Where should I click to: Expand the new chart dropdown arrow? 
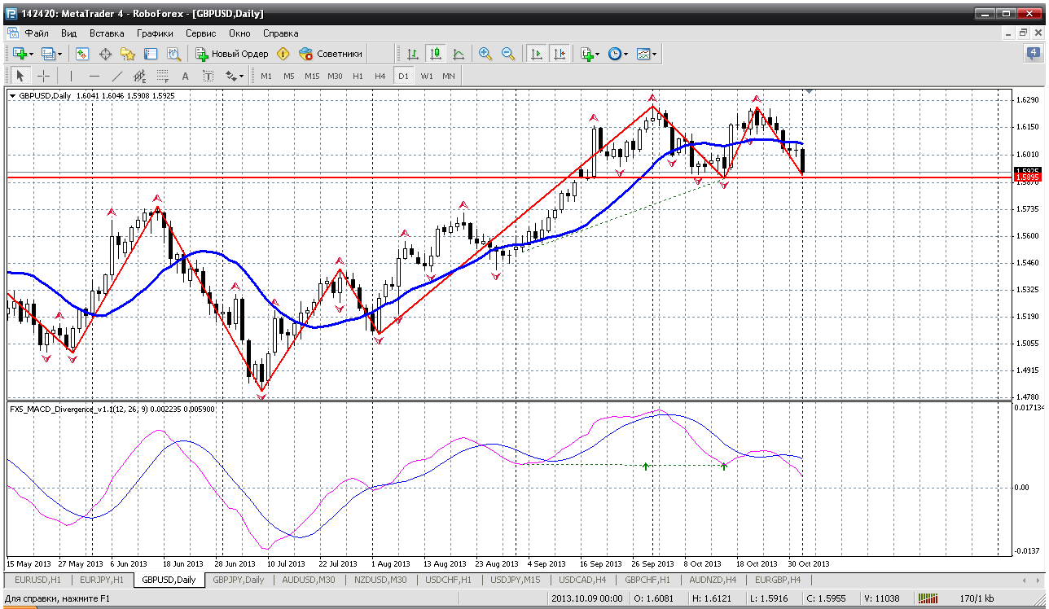coord(31,55)
